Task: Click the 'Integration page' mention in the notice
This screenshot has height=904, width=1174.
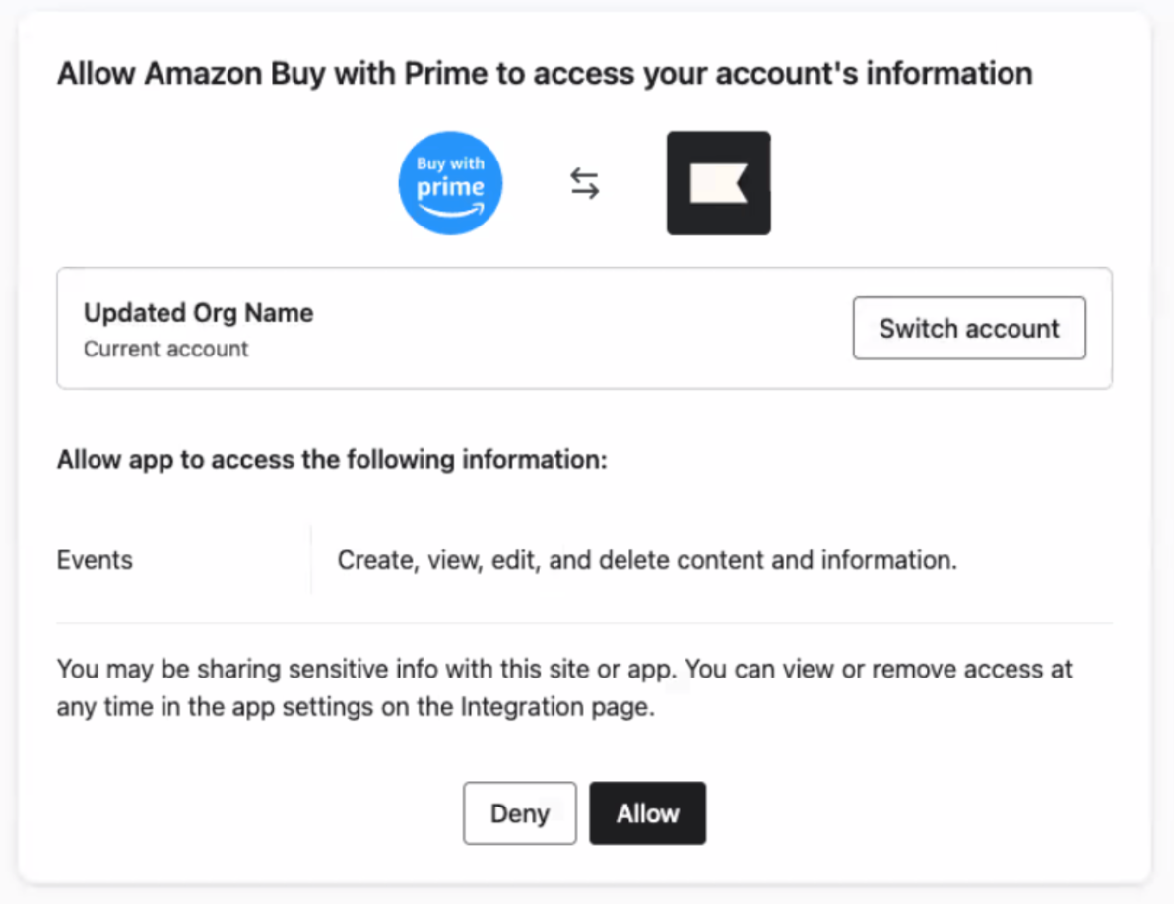Action: (x=558, y=707)
